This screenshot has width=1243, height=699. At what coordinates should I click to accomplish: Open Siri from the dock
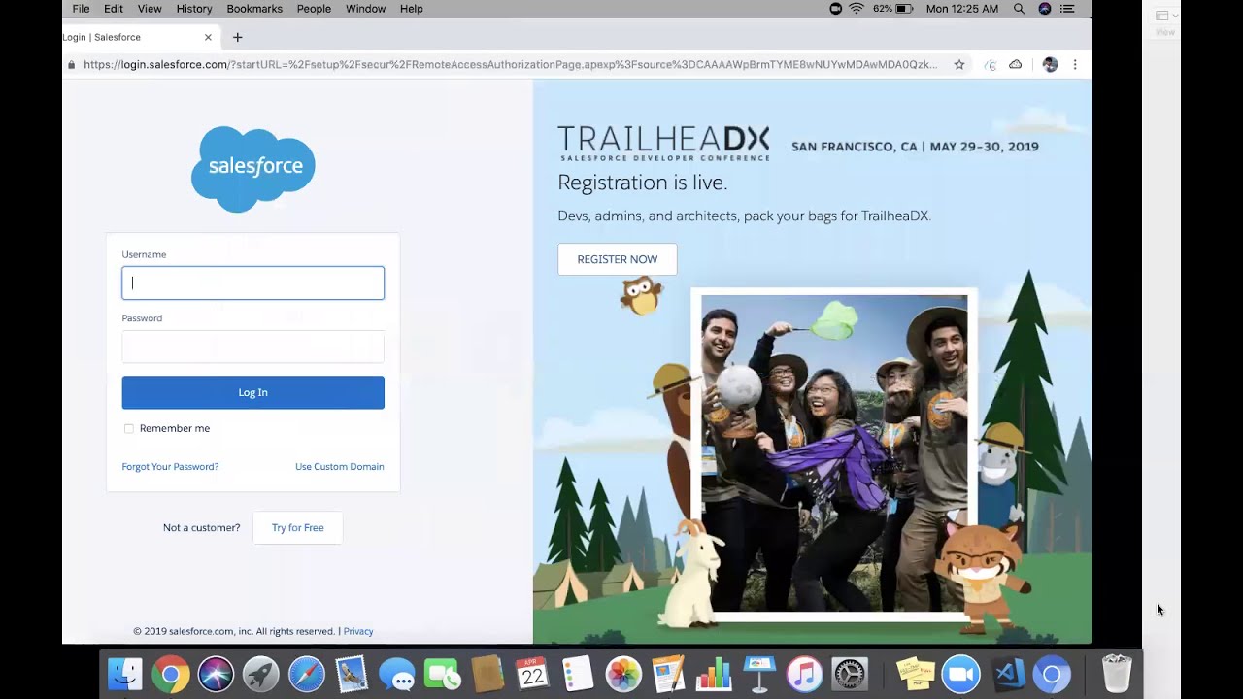pos(216,675)
